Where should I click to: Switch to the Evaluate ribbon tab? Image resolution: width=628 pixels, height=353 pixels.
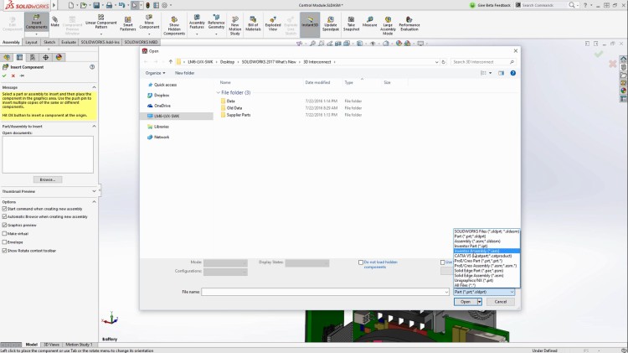(x=69, y=42)
